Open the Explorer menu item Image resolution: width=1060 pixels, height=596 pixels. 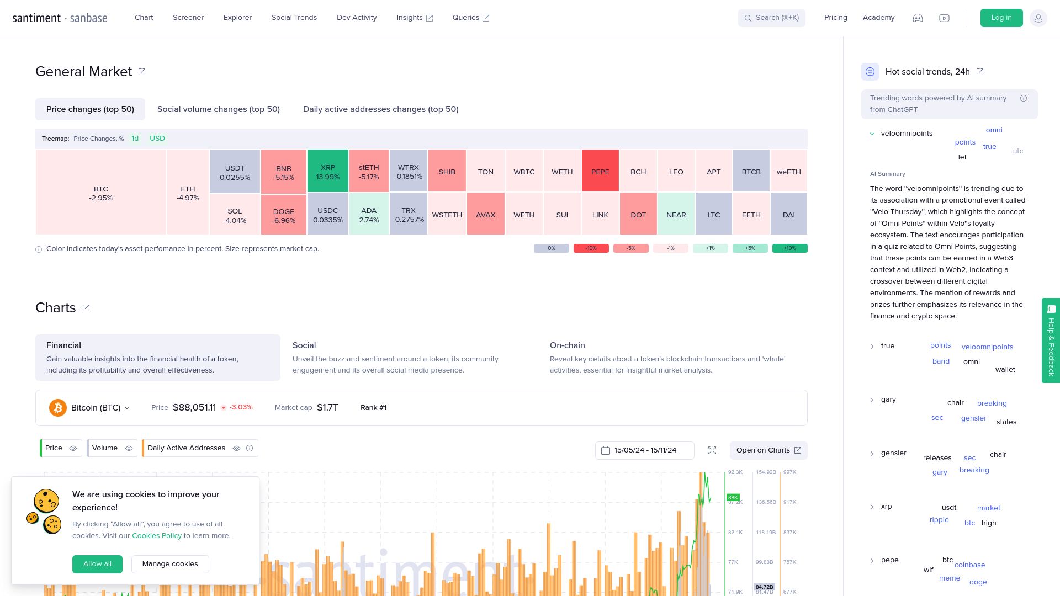237,18
